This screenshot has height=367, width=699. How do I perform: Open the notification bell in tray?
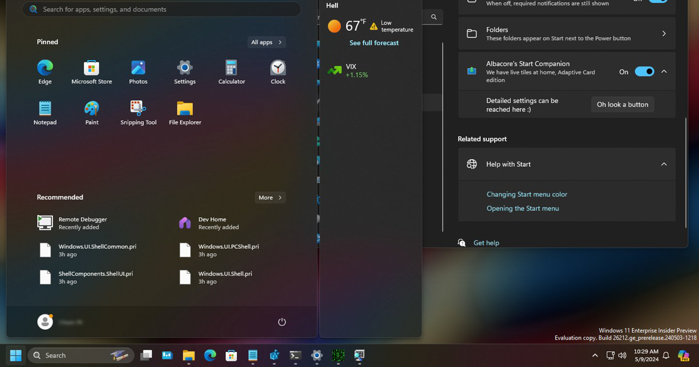666,355
